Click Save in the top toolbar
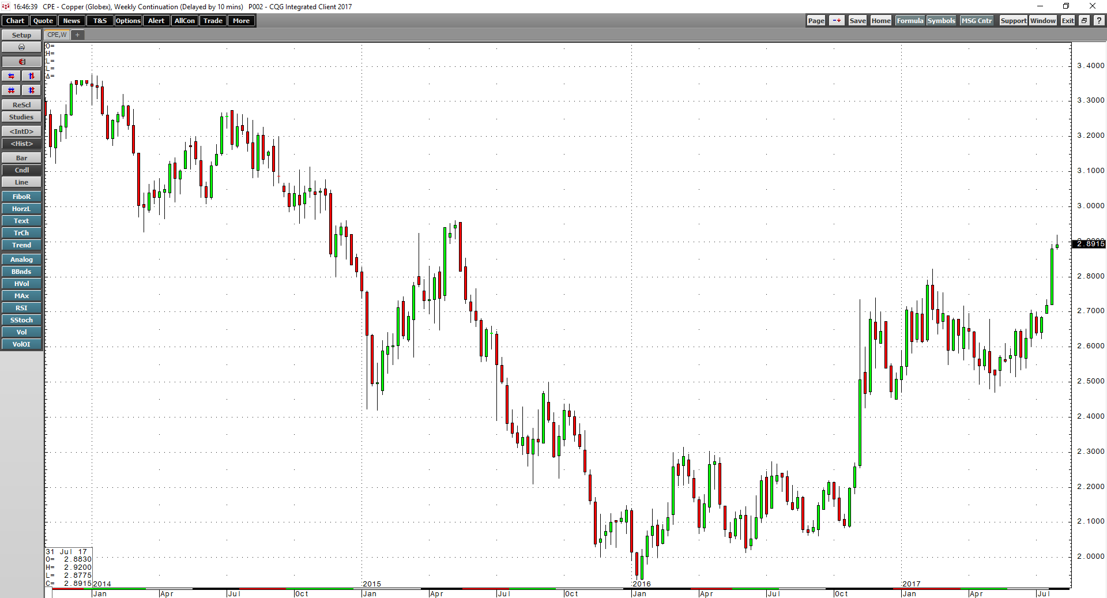 point(857,20)
